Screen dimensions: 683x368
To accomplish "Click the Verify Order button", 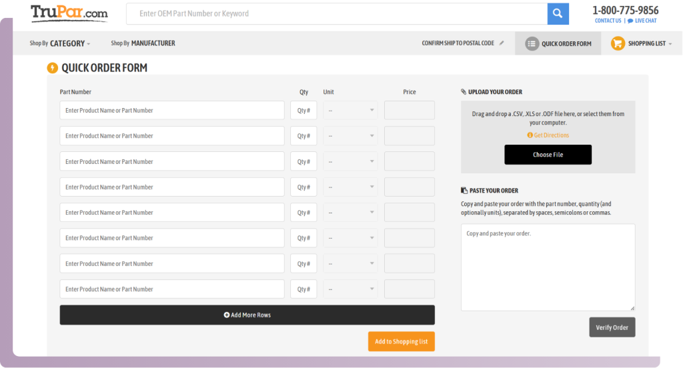I will click(612, 327).
